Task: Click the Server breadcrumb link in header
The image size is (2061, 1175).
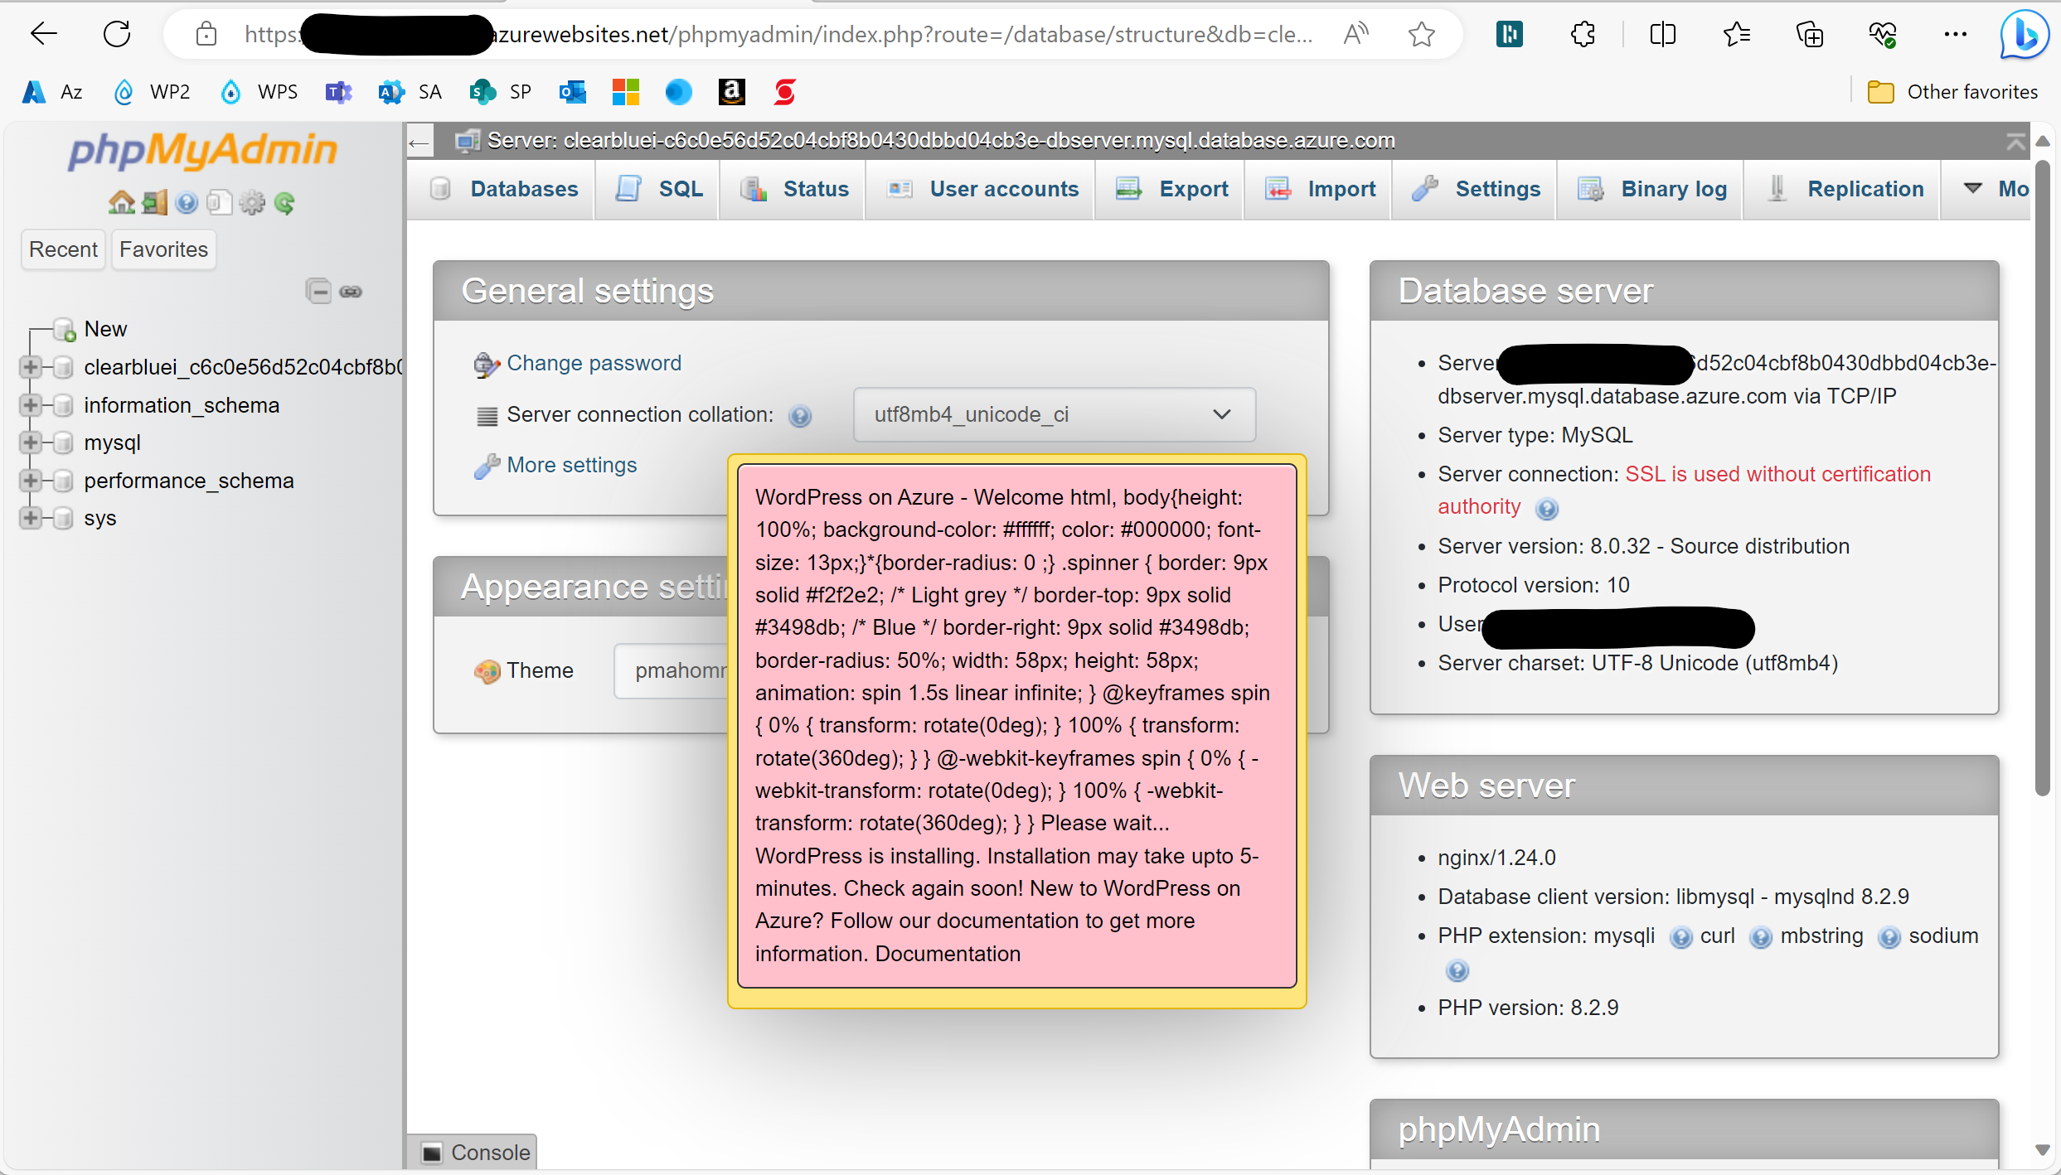Action: point(941,141)
